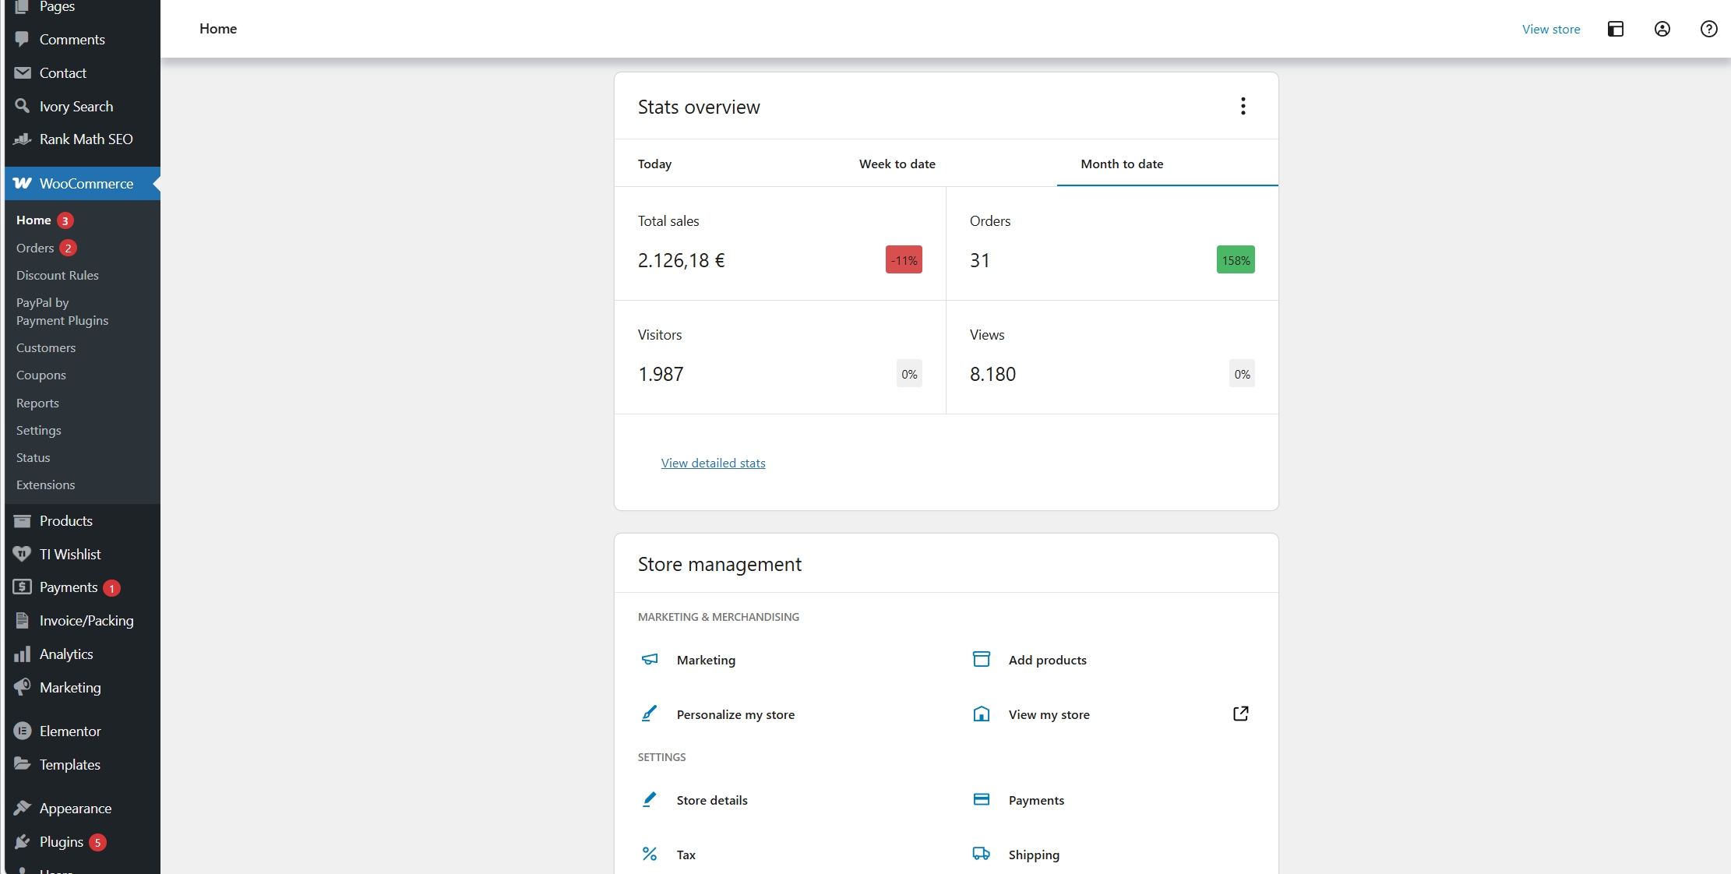Click the Rank Math SEO icon

23,139
